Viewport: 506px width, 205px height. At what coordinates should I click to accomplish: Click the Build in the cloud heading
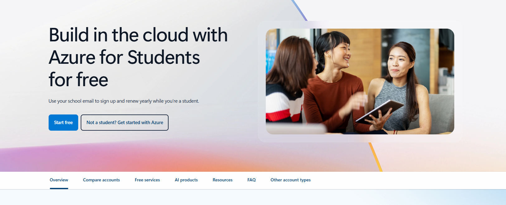[138, 57]
